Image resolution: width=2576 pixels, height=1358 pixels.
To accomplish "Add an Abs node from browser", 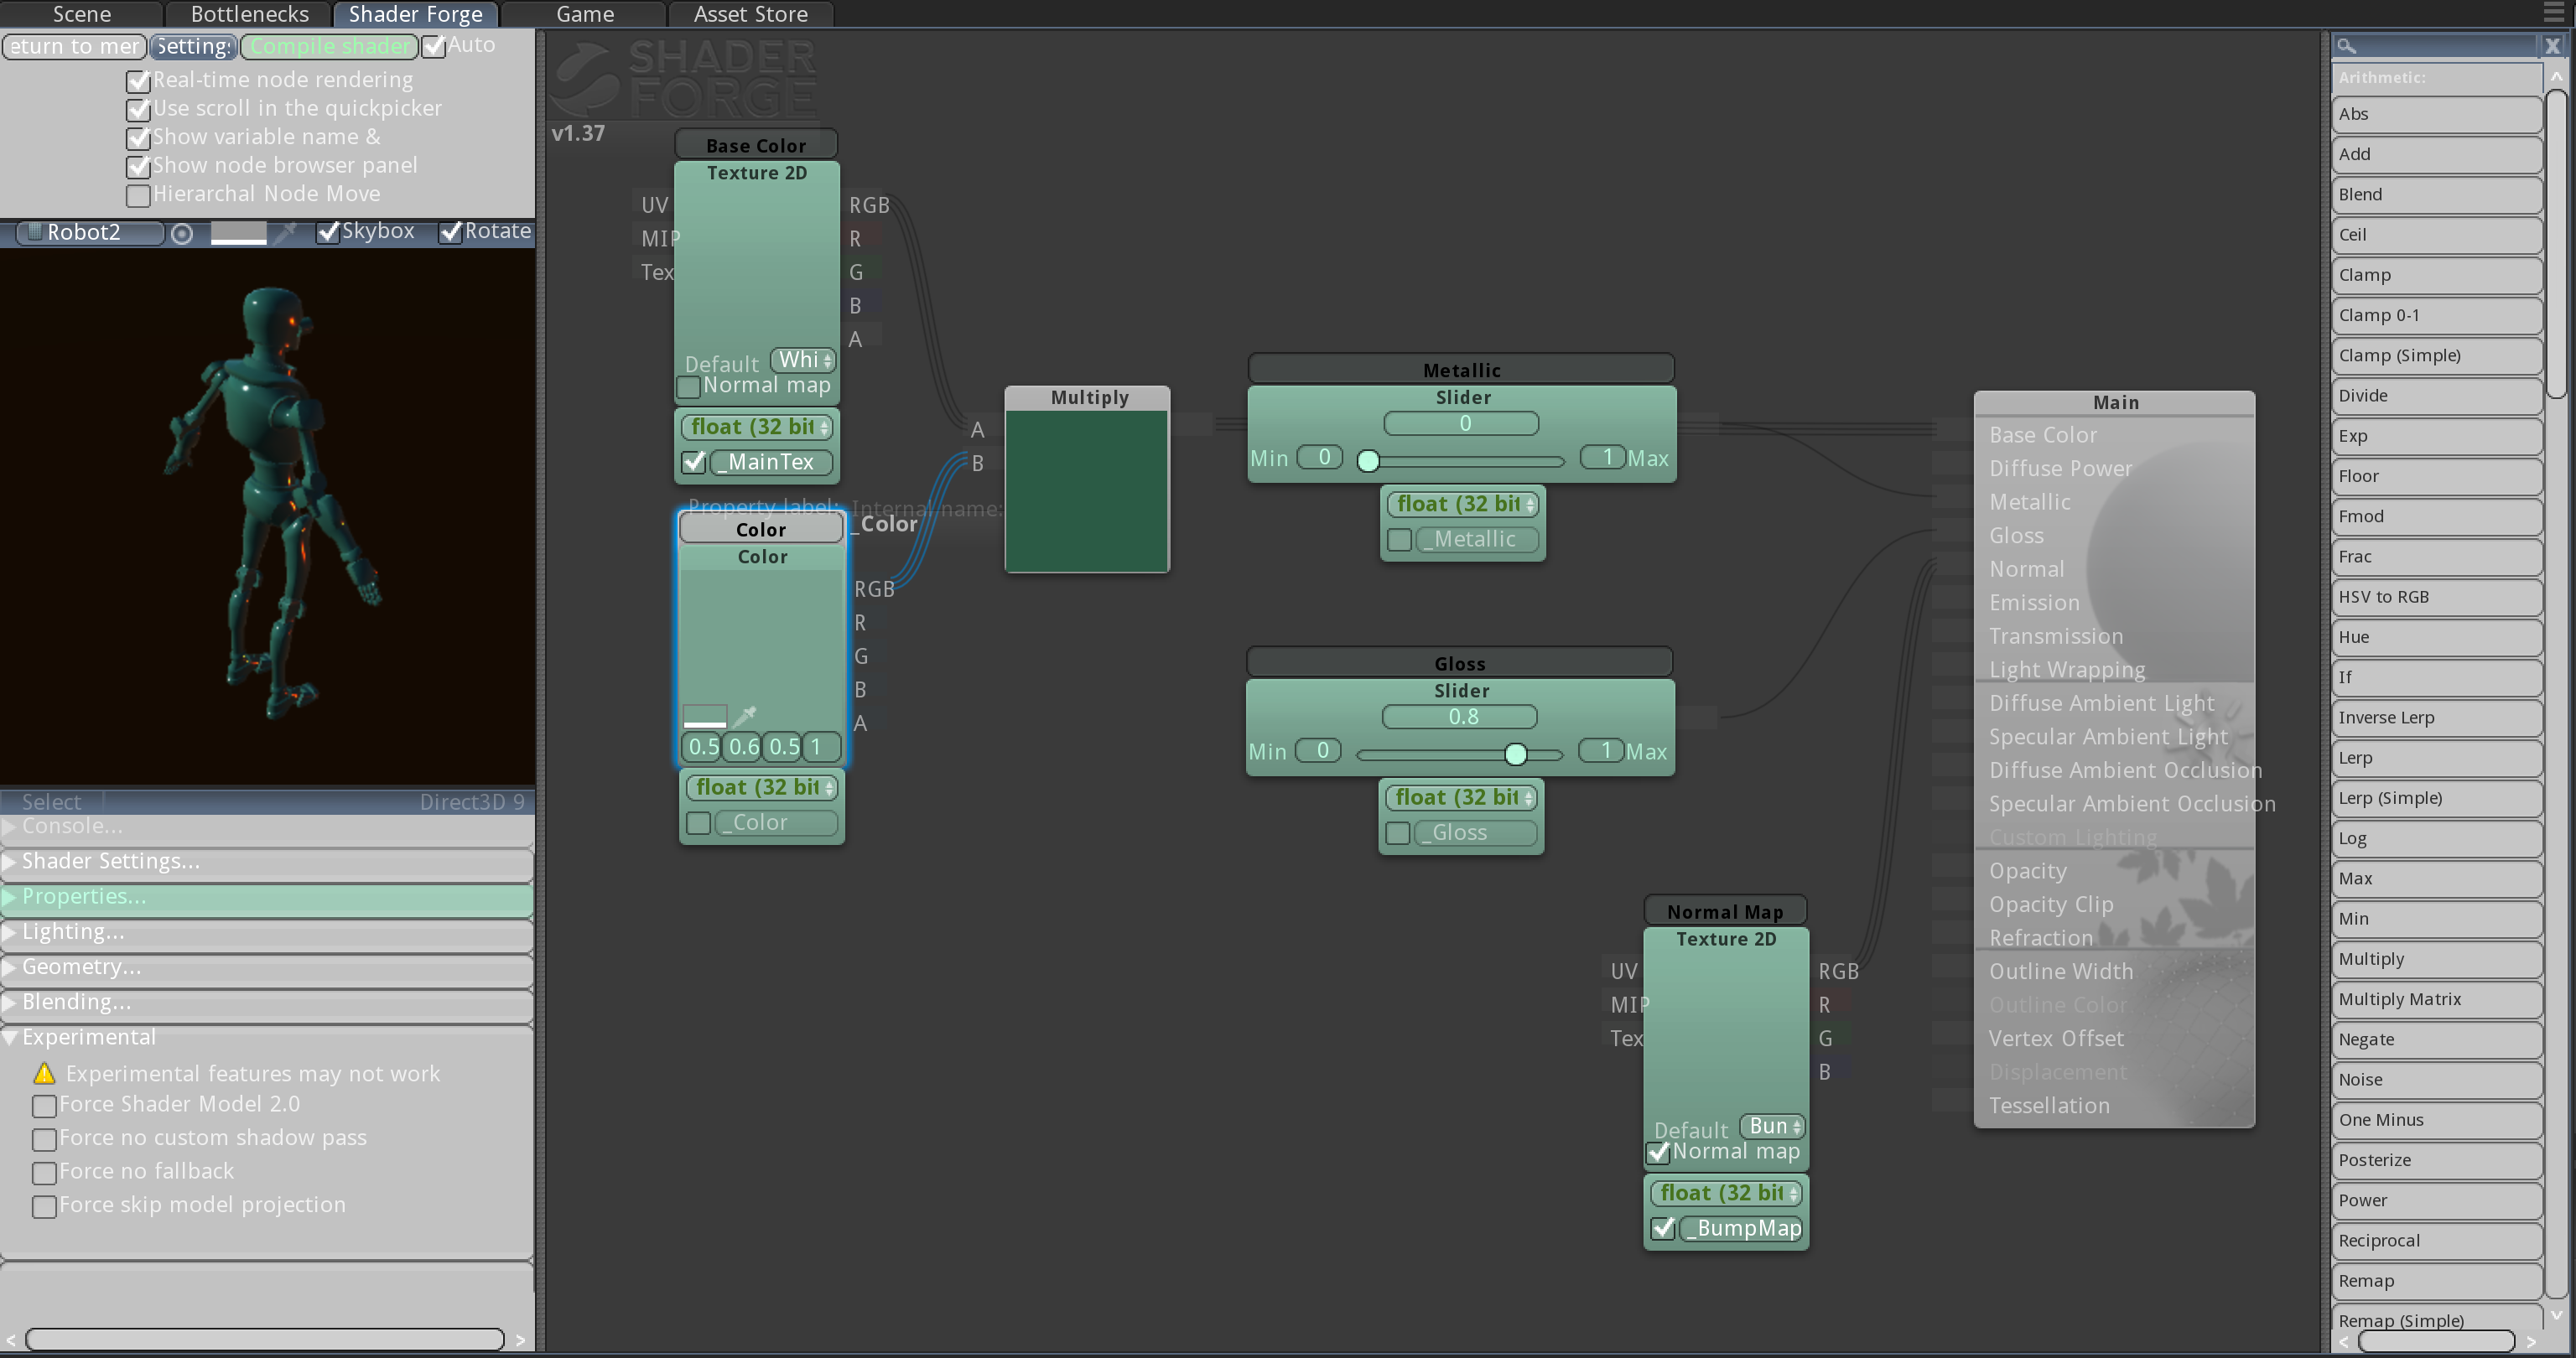I will [x=2436, y=114].
